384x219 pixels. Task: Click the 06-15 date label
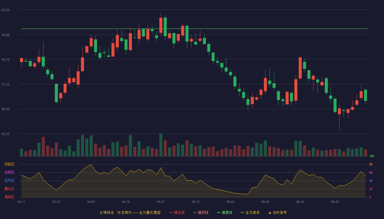coord(300,202)
